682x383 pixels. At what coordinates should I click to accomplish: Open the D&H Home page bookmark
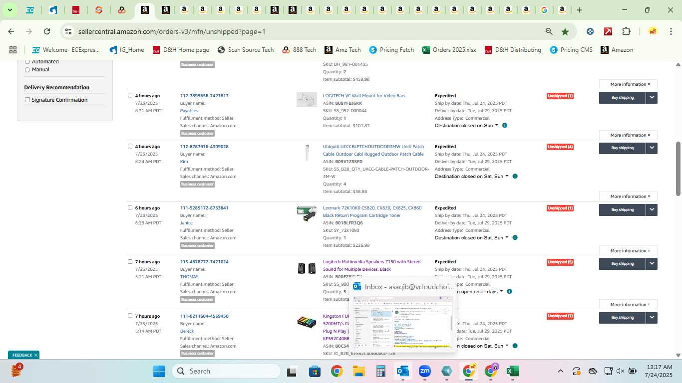pos(181,50)
